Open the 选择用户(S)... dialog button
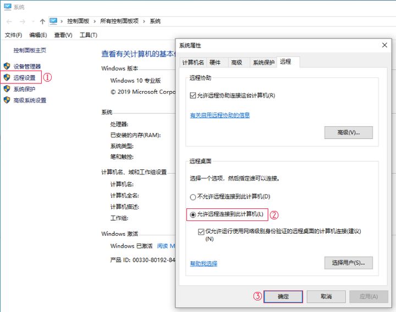This screenshot has height=312, width=396. click(348, 263)
